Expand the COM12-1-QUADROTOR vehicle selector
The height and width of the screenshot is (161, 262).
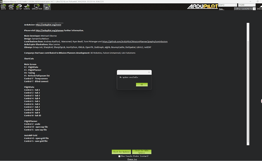254,9
